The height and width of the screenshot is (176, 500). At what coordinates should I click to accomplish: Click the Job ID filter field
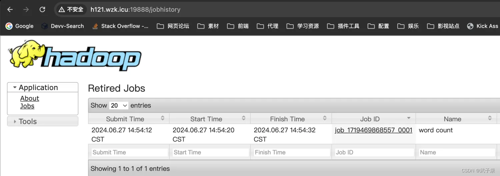(374, 152)
